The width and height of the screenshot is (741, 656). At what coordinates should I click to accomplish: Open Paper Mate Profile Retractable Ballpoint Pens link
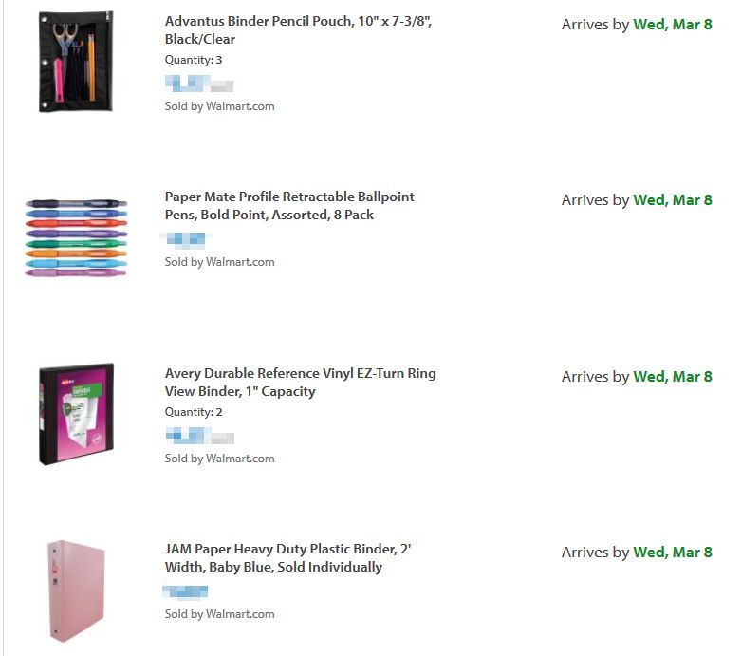289,206
